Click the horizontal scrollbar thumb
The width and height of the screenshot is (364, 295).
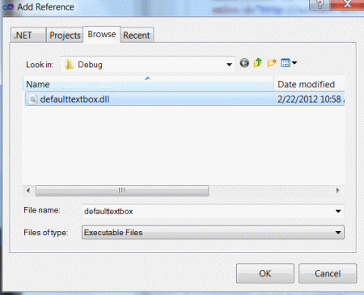pyautogui.click(x=122, y=191)
